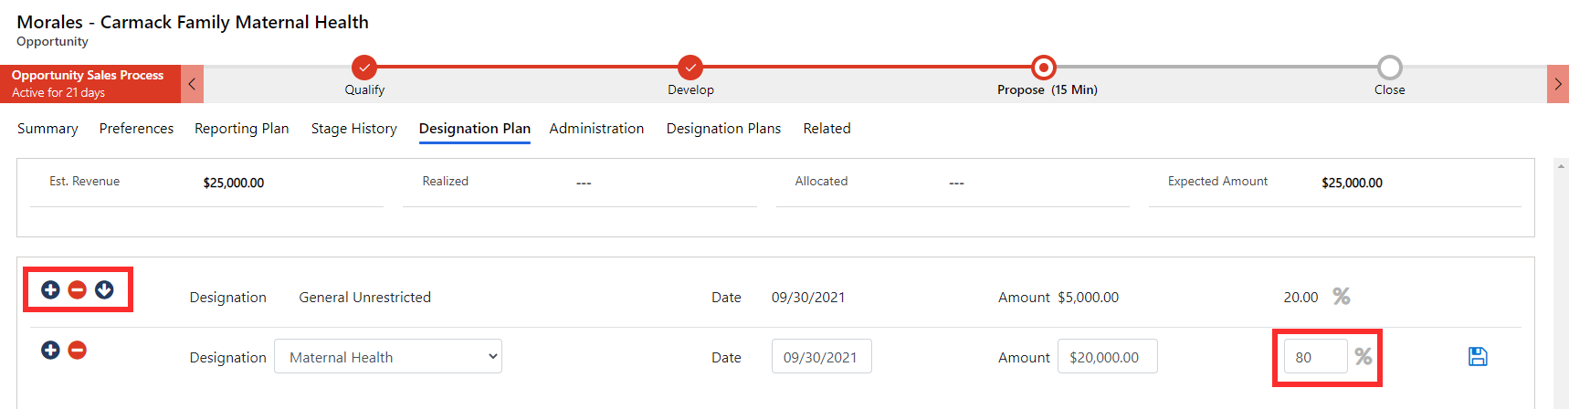Click the down arrow in General Unrestricted row
The image size is (1569, 409).
point(104,289)
